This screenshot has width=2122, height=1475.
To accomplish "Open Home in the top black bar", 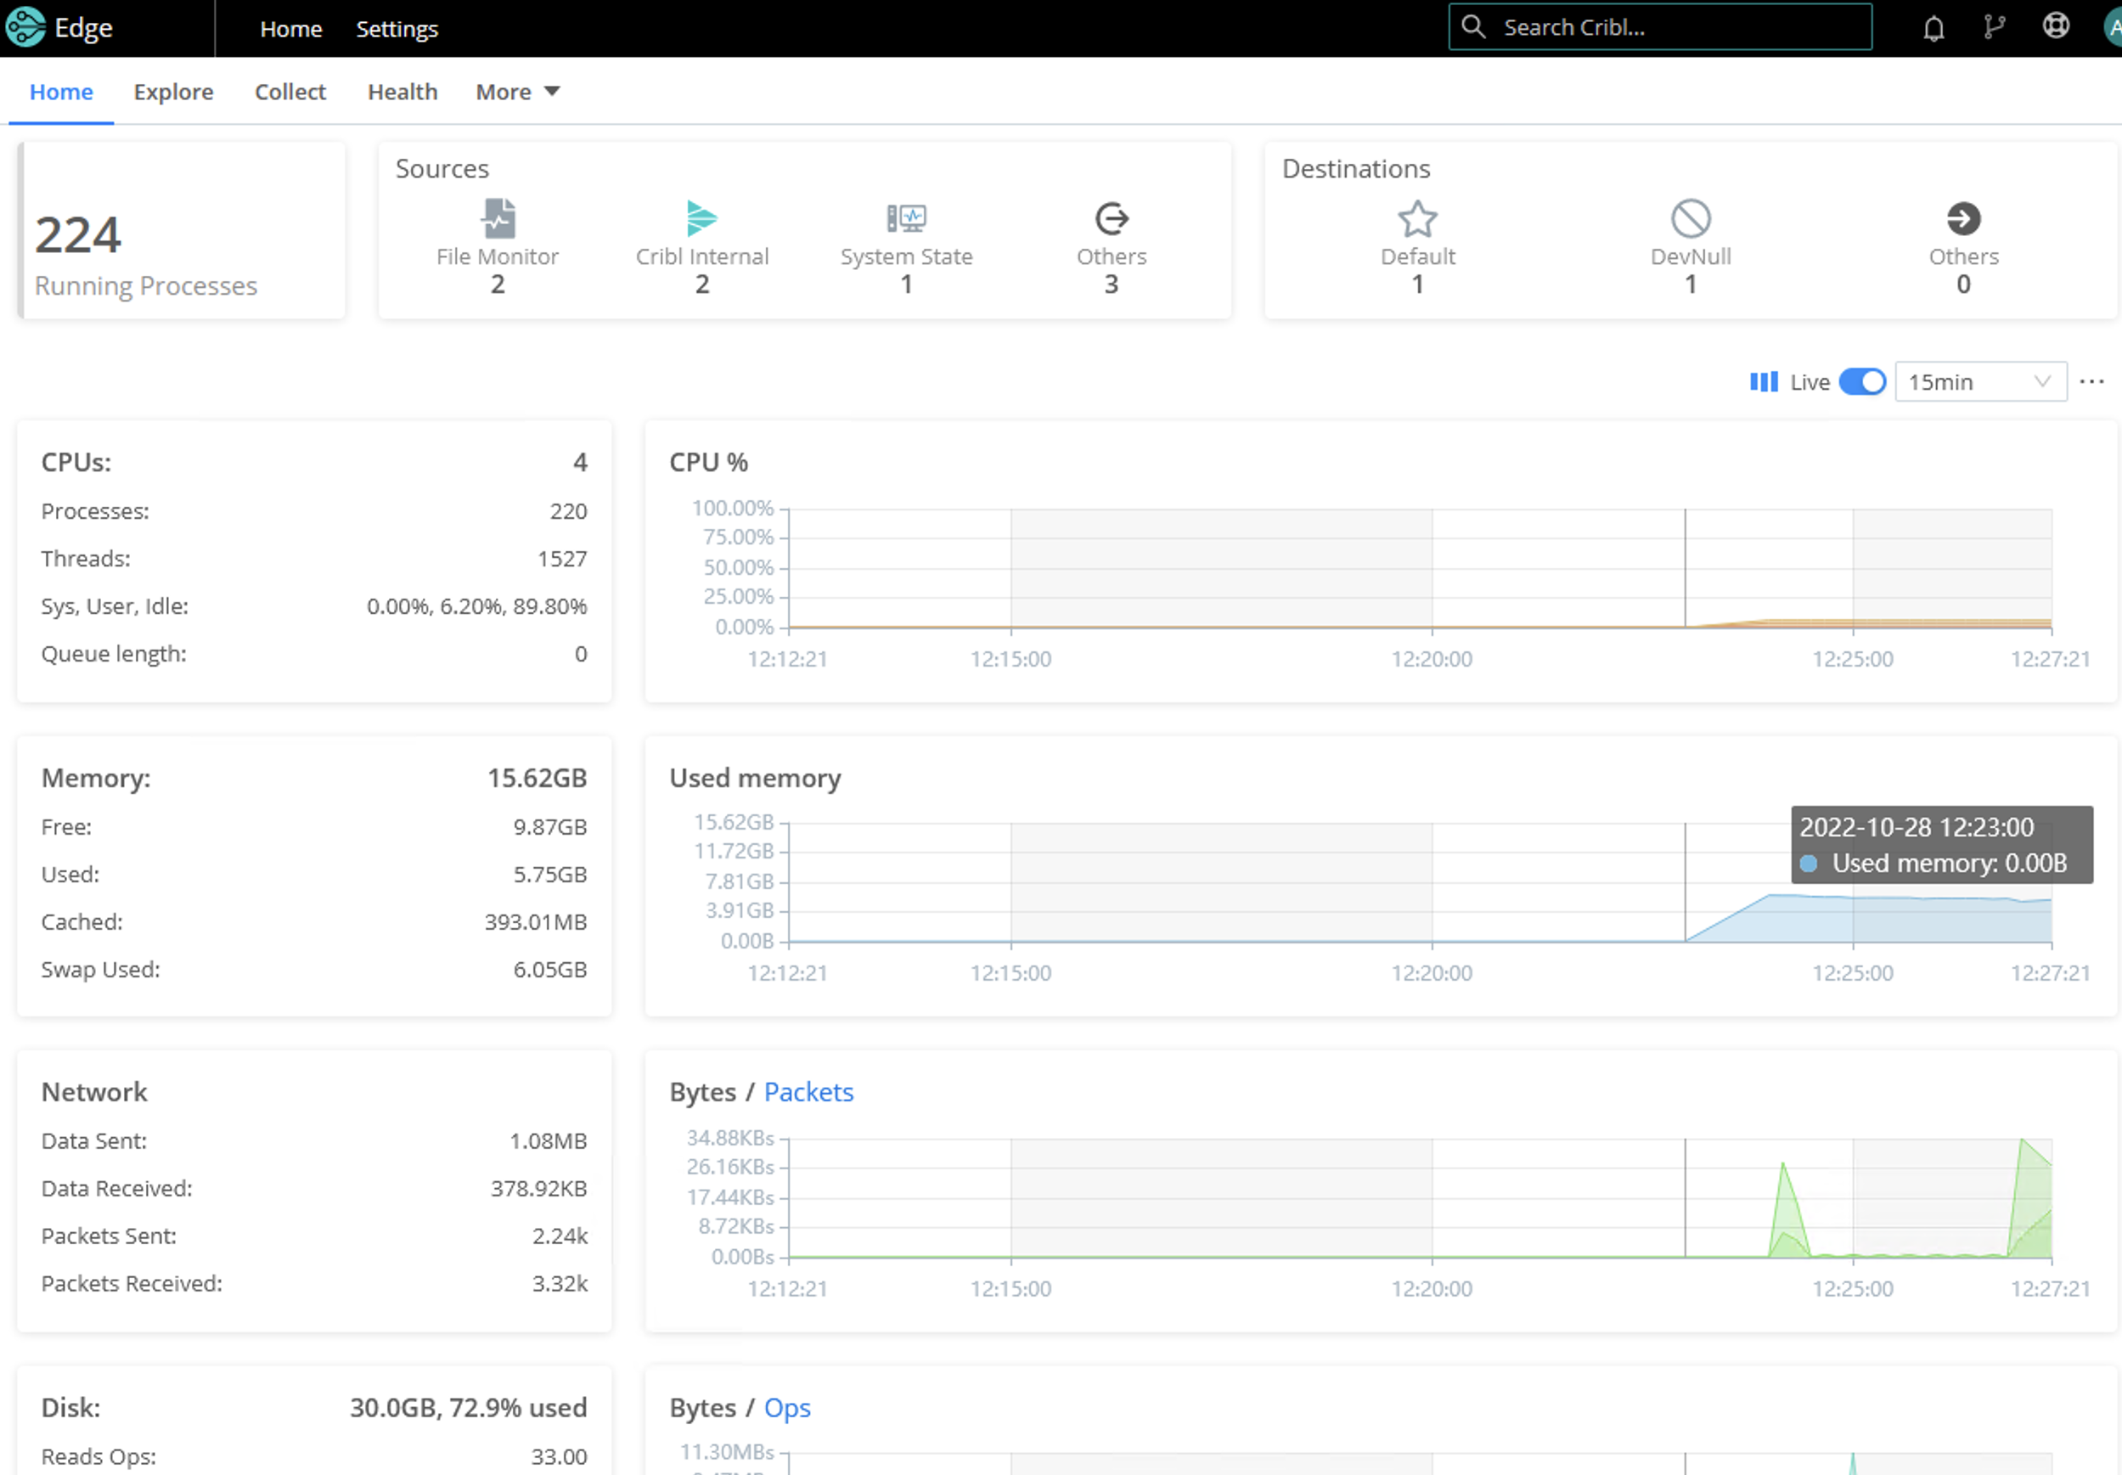I will click(291, 29).
